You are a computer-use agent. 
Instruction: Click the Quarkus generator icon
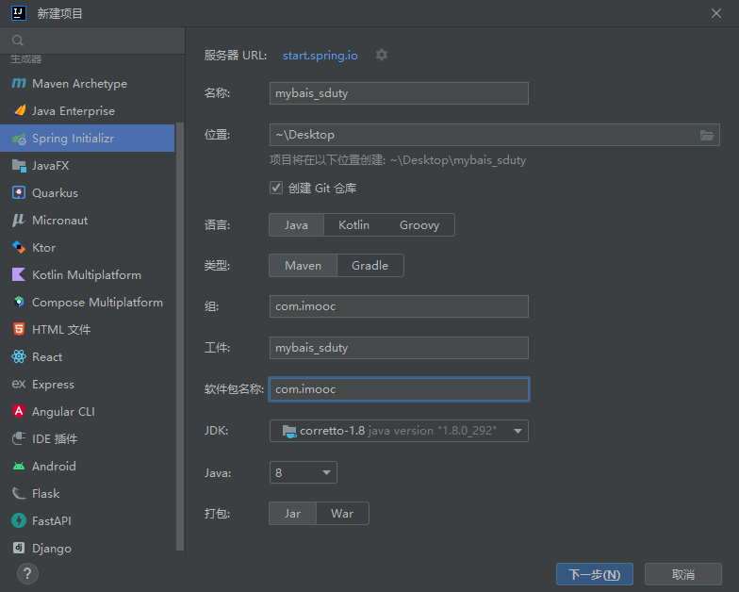tap(19, 192)
